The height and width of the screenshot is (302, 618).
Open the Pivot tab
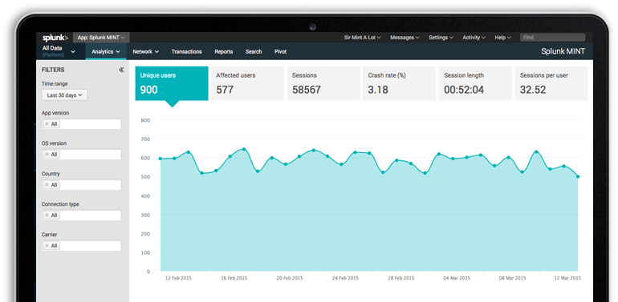(x=280, y=51)
